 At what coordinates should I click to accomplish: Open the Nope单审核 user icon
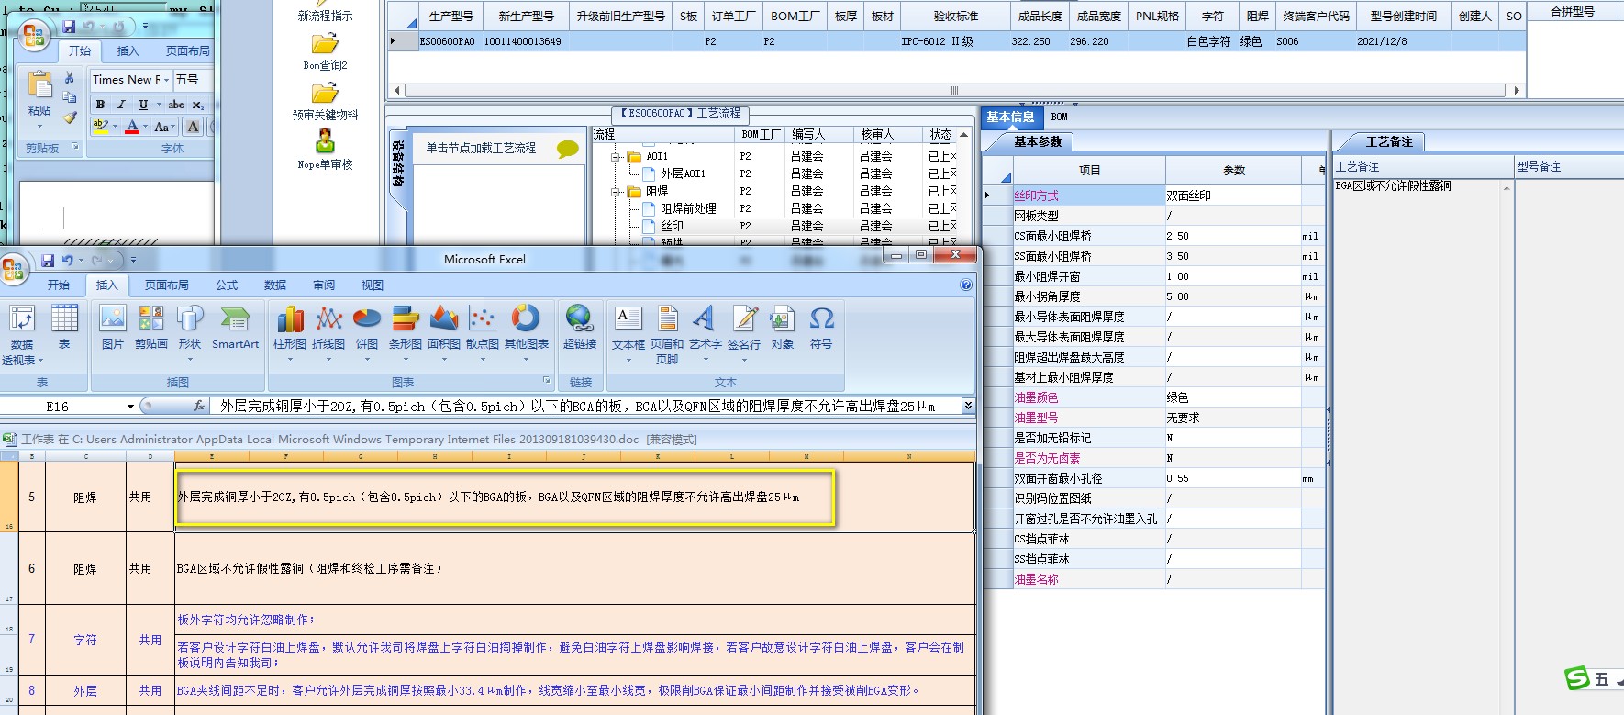pos(325,141)
